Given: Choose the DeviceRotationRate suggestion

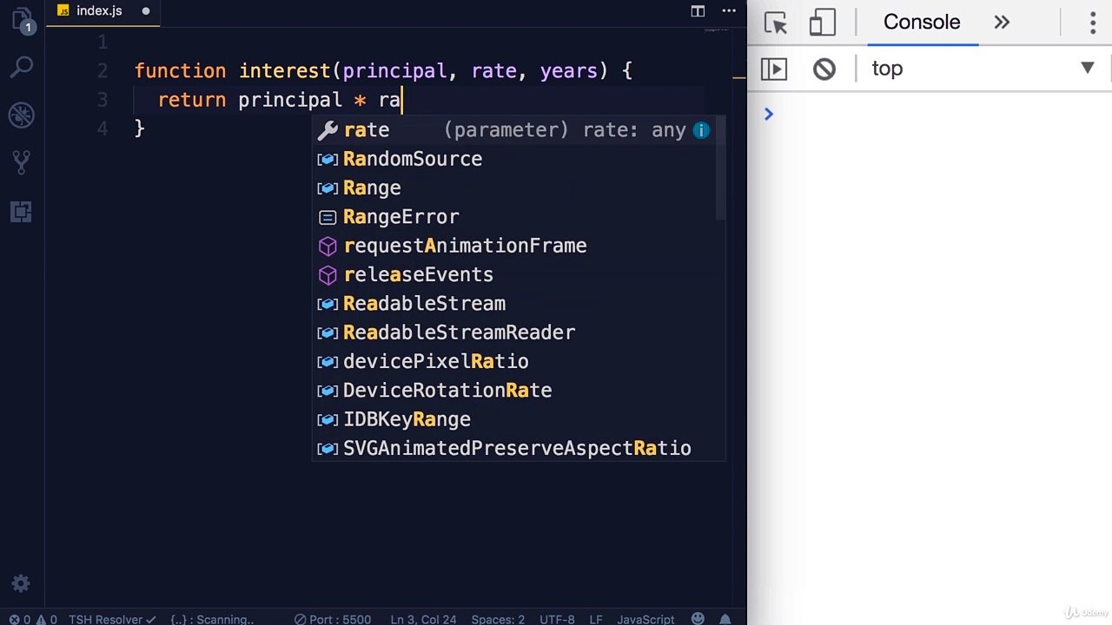Looking at the screenshot, I should 514,391.
